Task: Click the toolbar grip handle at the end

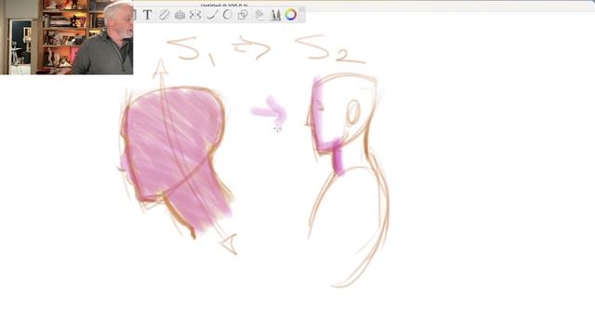Action: click(x=302, y=15)
